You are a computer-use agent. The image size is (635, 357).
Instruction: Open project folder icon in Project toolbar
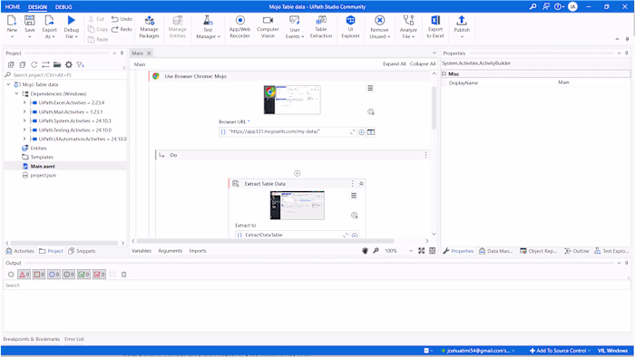57,64
